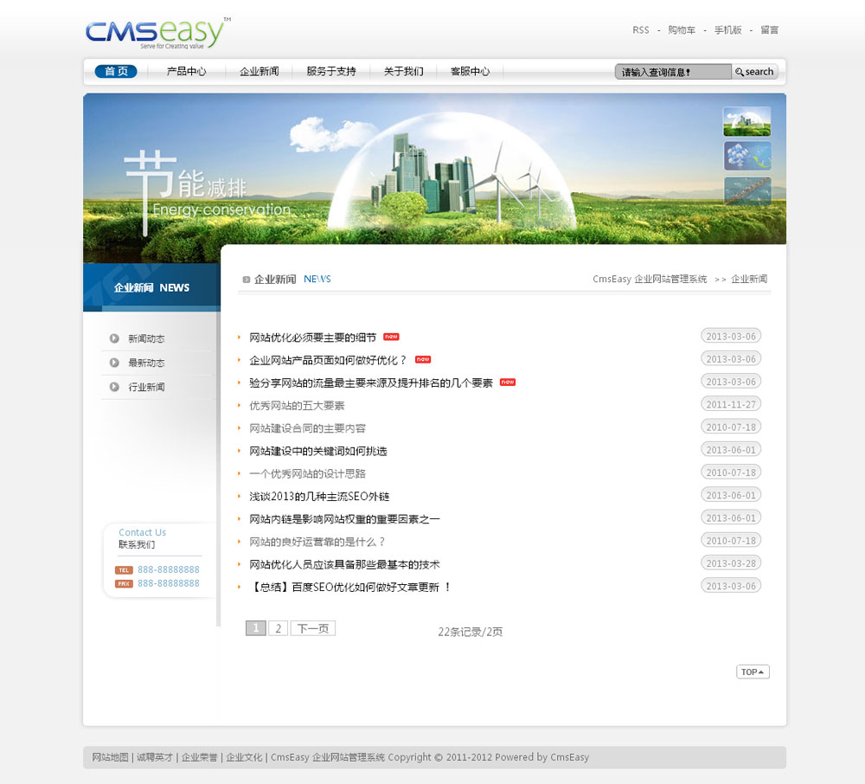Image resolution: width=865 pixels, height=784 pixels.
Task: Open the 网站地图 footer link
Action: pos(111,757)
